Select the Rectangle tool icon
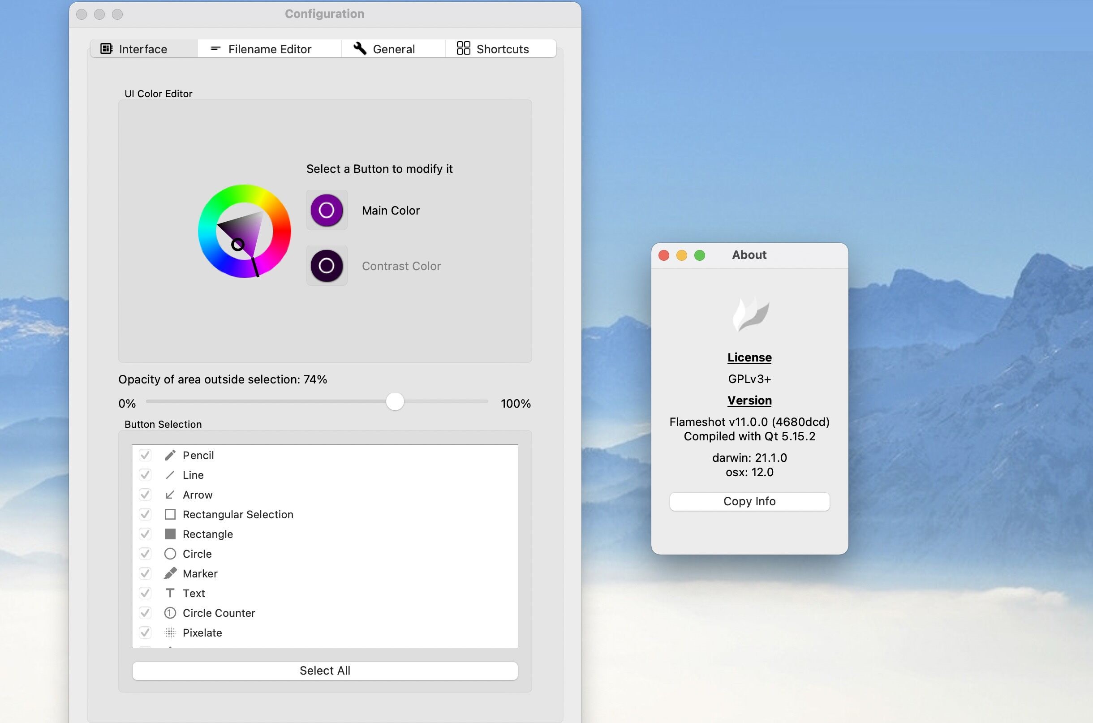 (x=171, y=534)
